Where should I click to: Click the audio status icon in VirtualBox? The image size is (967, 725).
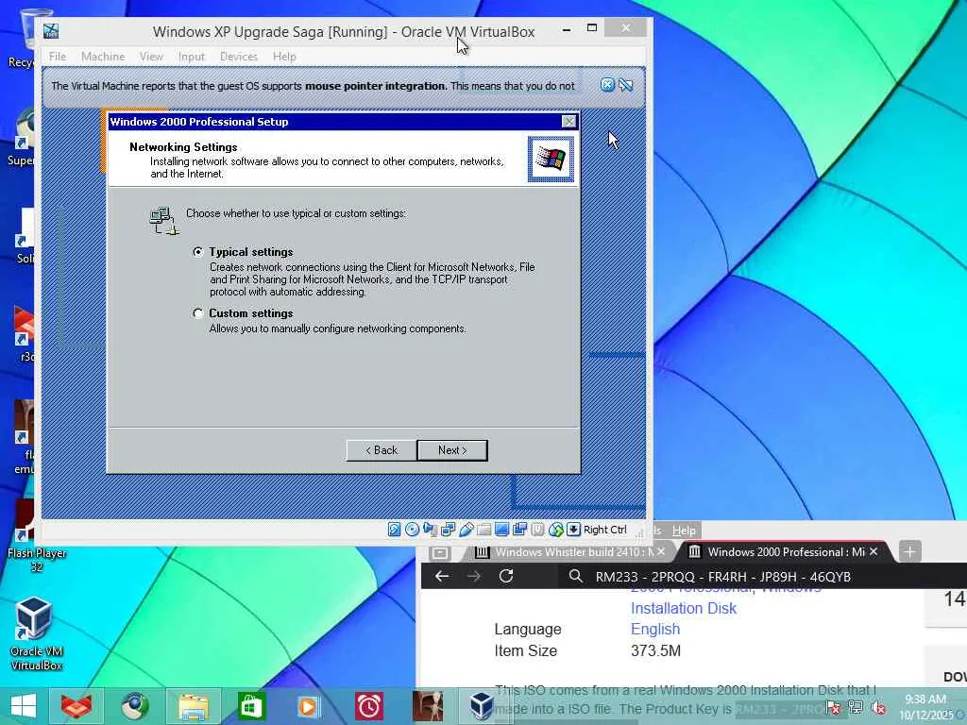pyautogui.click(x=430, y=529)
